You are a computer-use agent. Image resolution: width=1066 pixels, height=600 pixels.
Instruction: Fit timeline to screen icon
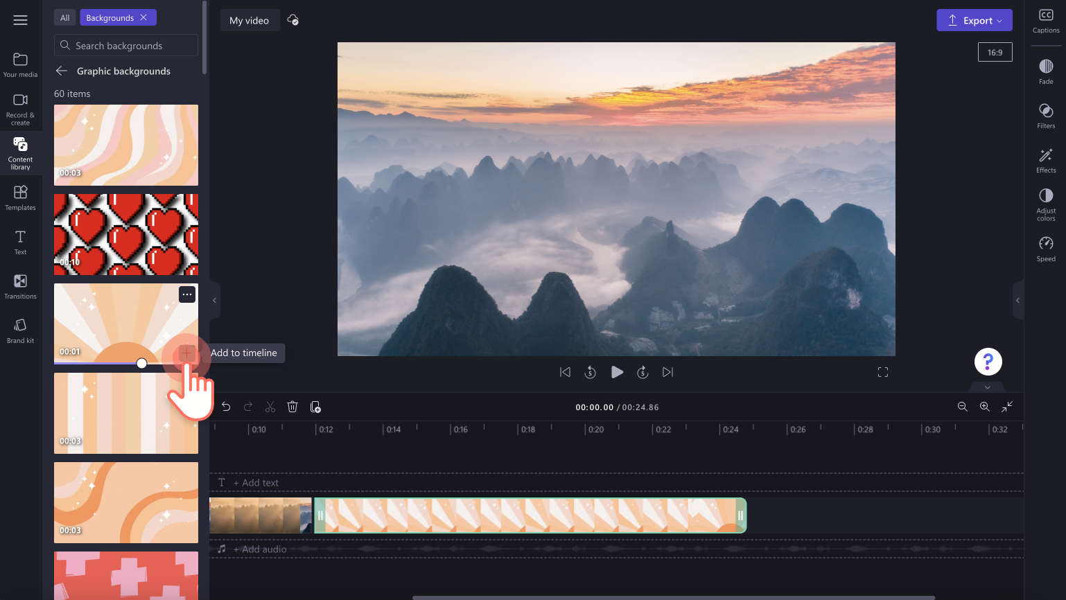pos(1007,407)
